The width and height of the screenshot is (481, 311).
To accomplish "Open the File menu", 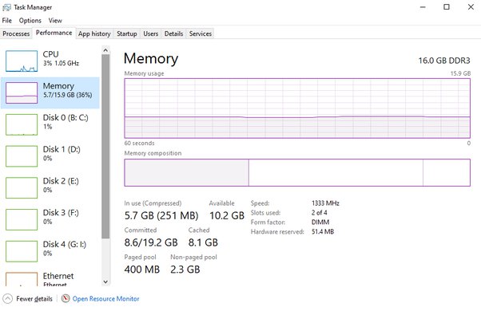I will [x=6, y=21].
